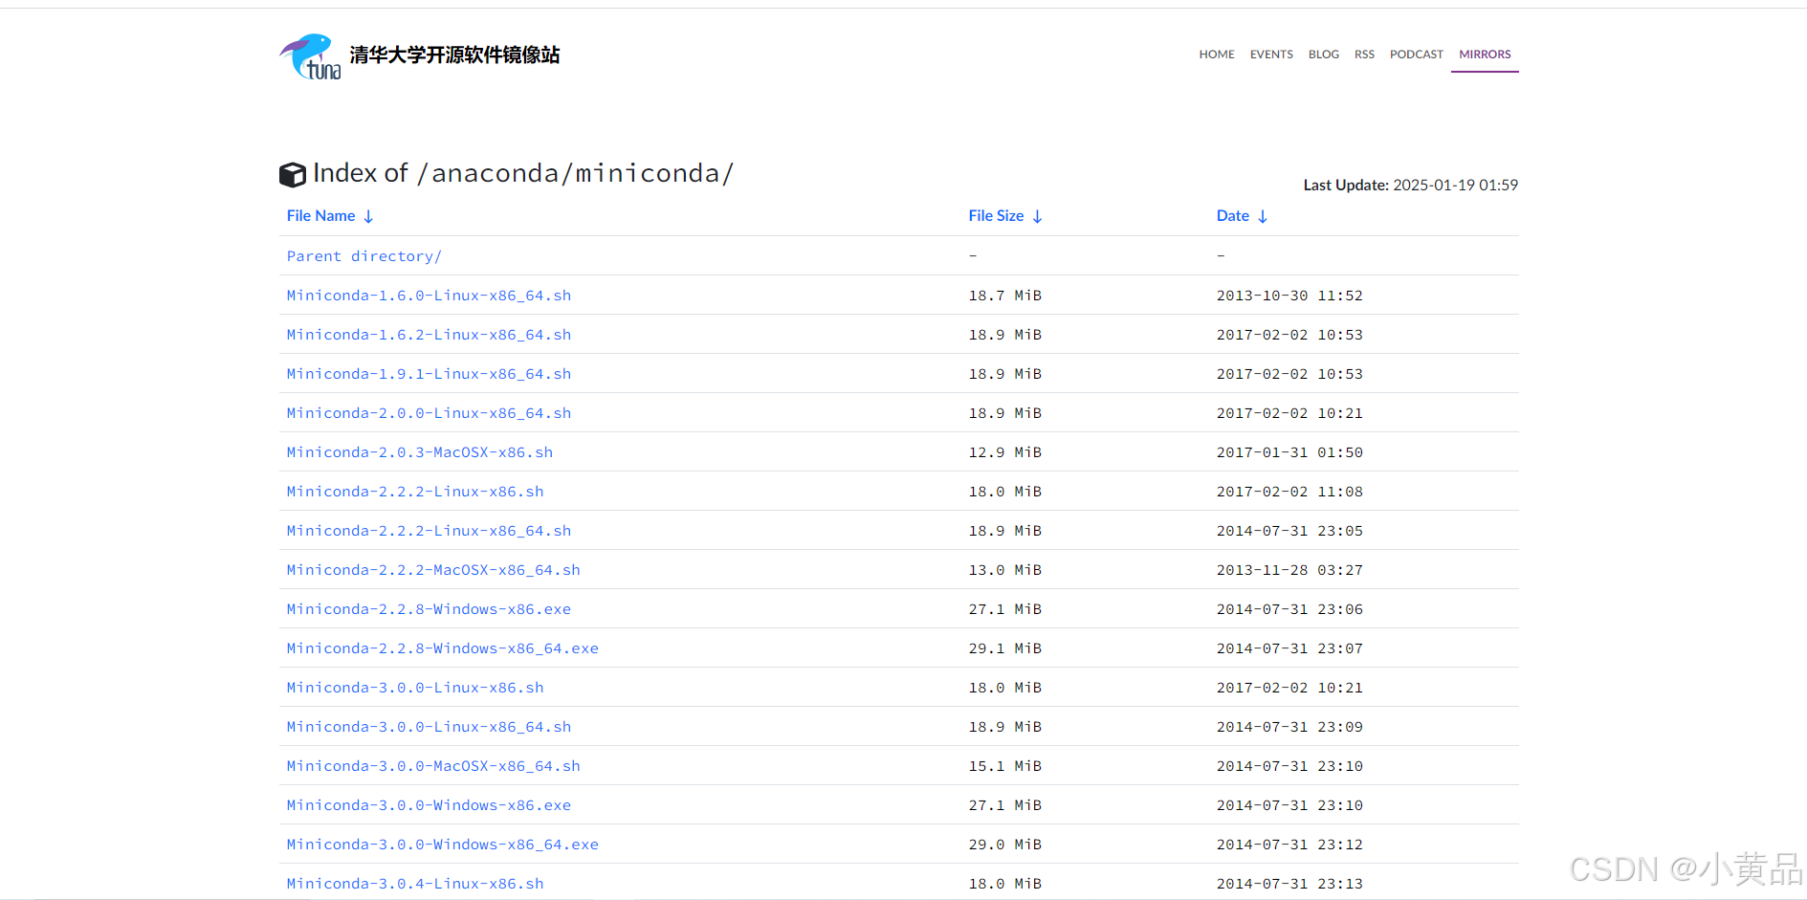The width and height of the screenshot is (1807, 900).
Task: Download Miniconda-3.0.4-Linux-x86.sh
Action: tap(415, 884)
